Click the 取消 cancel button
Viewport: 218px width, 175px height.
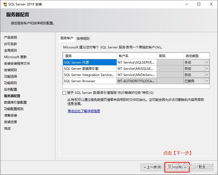click(x=202, y=167)
